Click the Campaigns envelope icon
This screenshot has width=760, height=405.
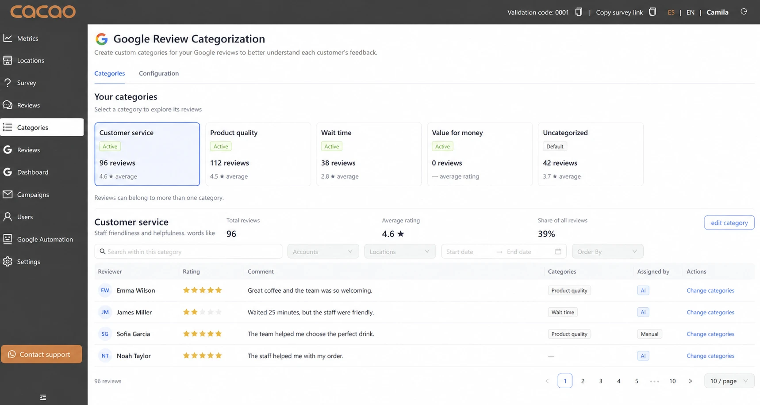click(8, 195)
